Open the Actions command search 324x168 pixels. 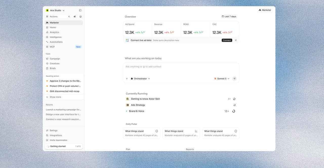(x=58, y=17)
